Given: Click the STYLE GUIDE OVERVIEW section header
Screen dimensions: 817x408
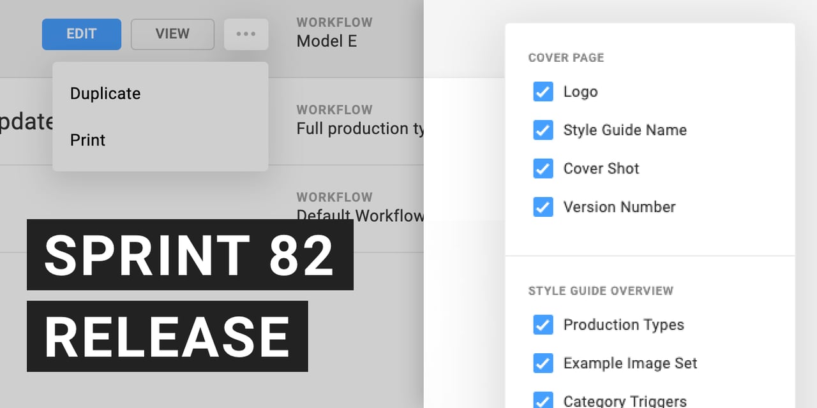Looking at the screenshot, I should point(601,291).
